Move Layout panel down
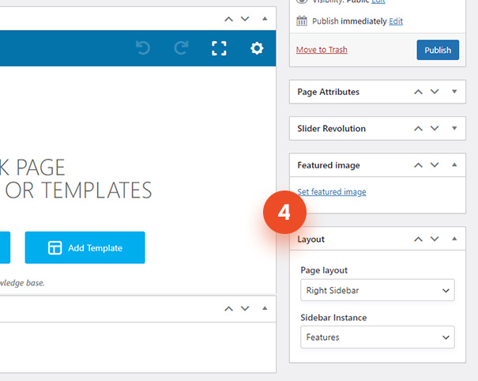 (435, 240)
